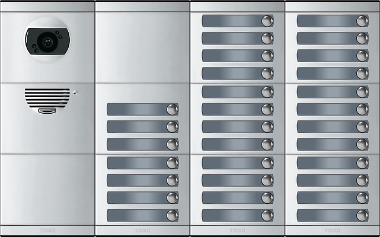Ring the bottom round button in fourth panel

pyautogui.click(x=362, y=216)
